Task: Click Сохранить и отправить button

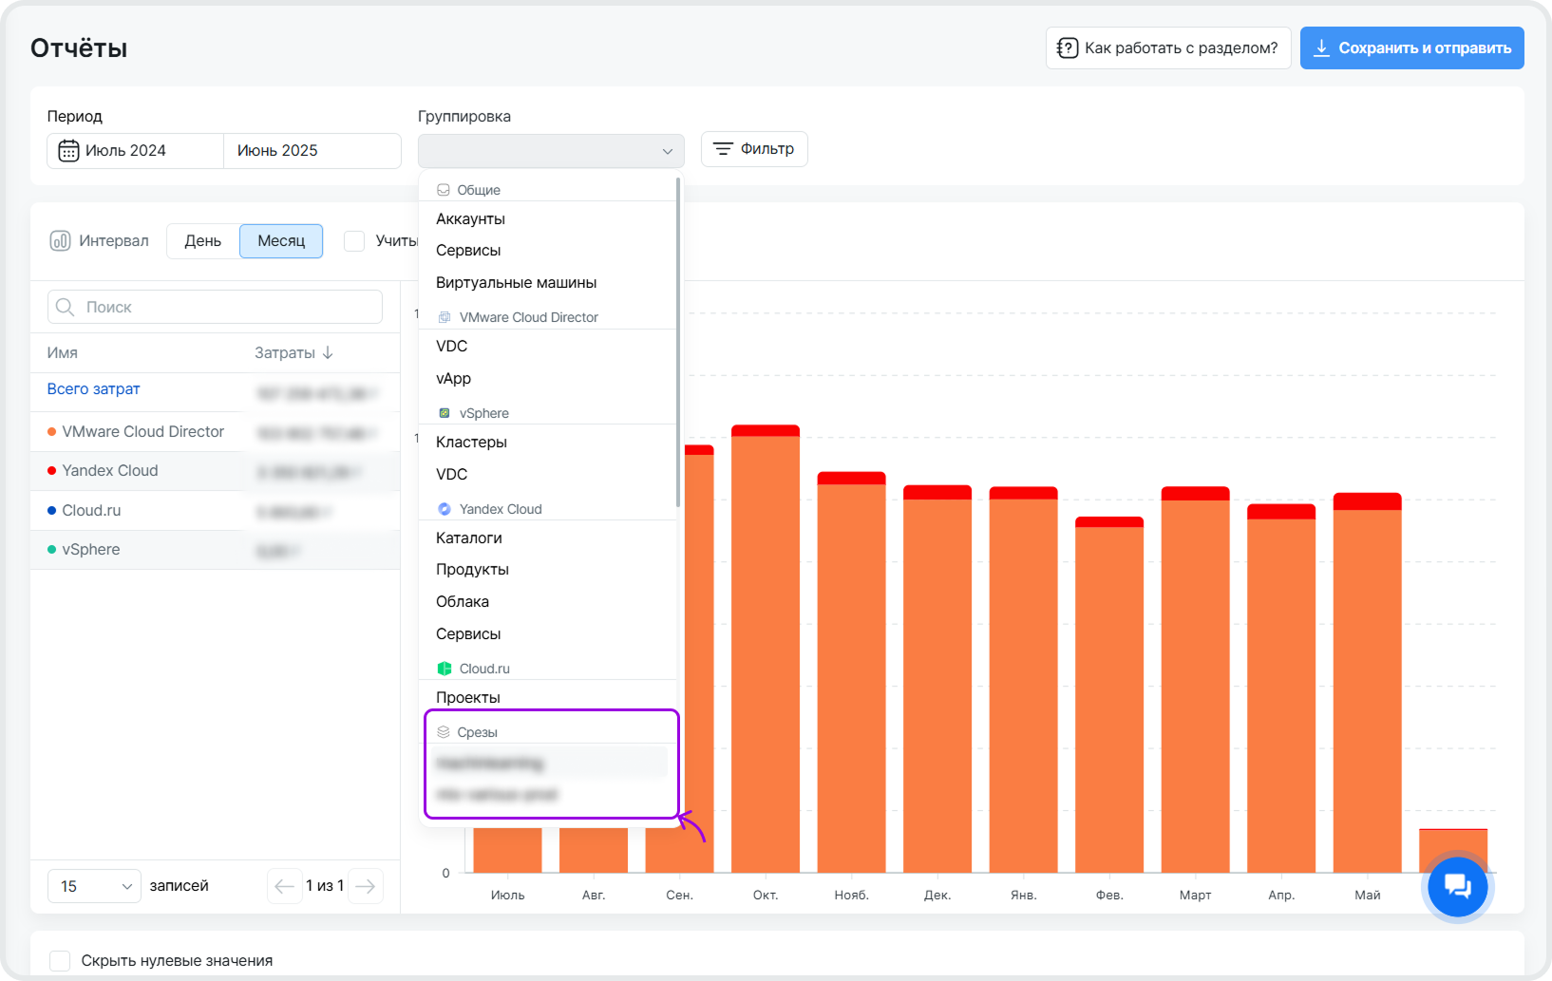Action: pyautogui.click(x=1411, y=48)
